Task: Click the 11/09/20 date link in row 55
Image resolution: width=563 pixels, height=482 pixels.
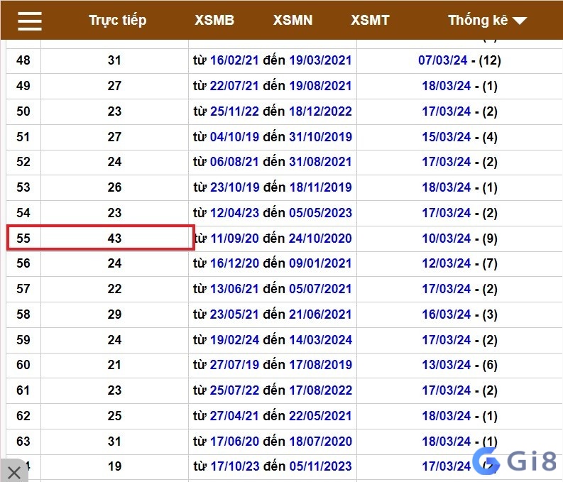Action: pos(234,239)
